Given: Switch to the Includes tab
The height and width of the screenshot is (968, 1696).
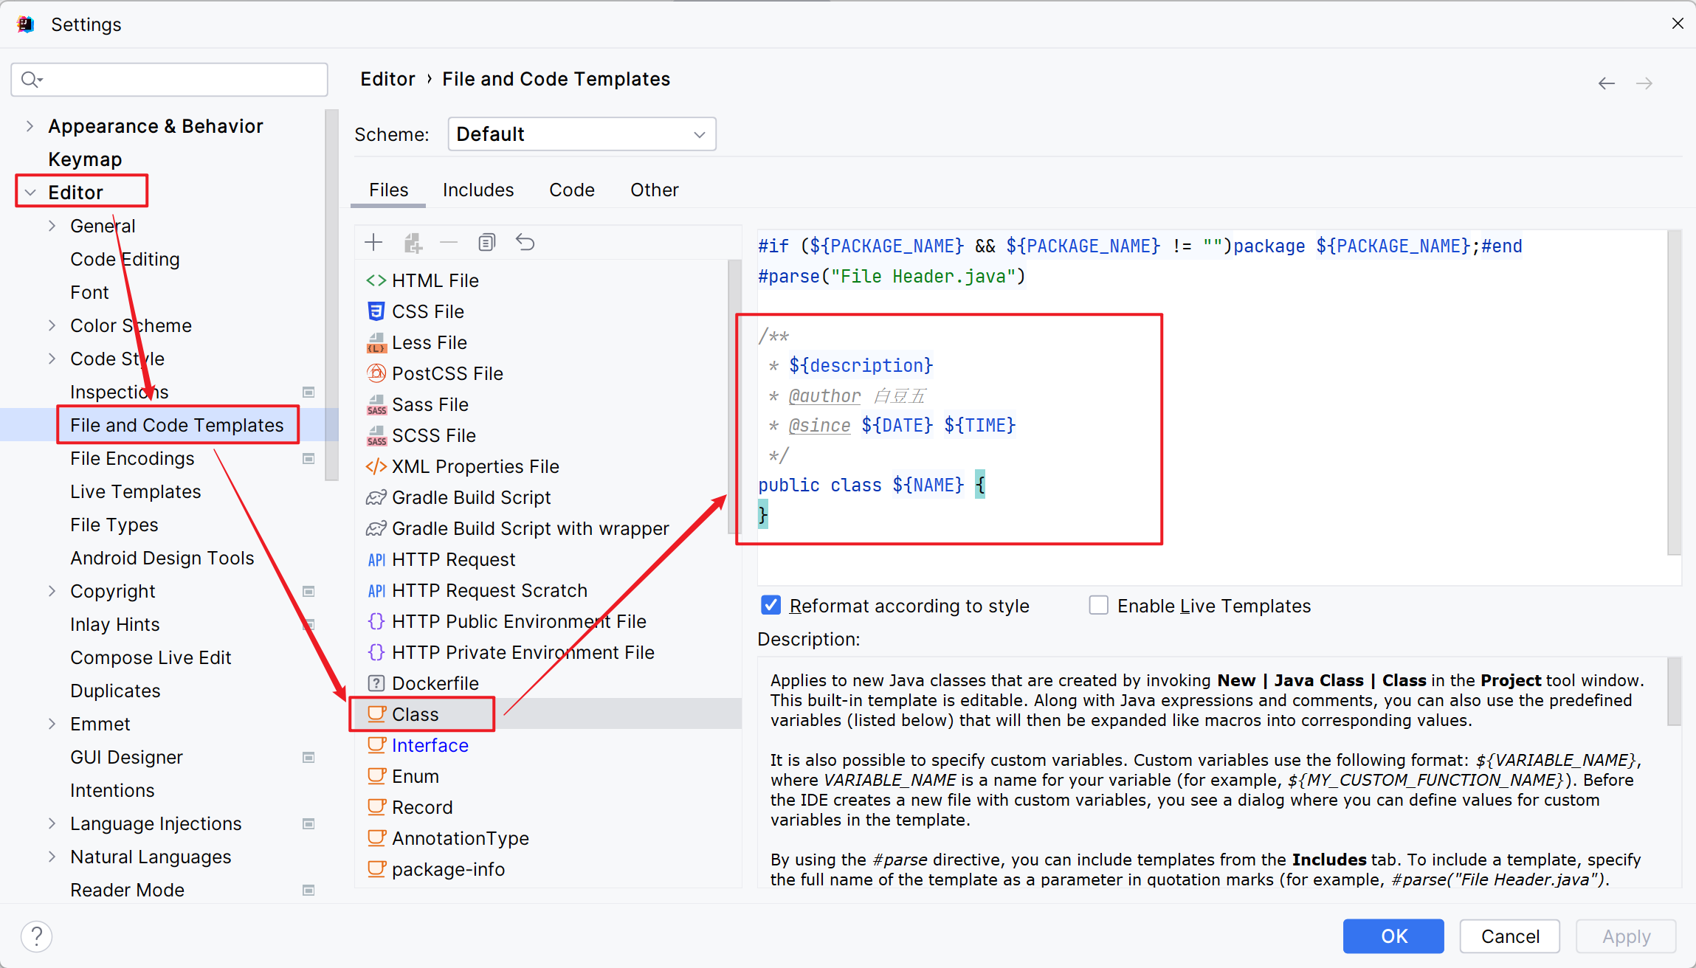Looking at the screenshot, I should click(x=478, y=190).
